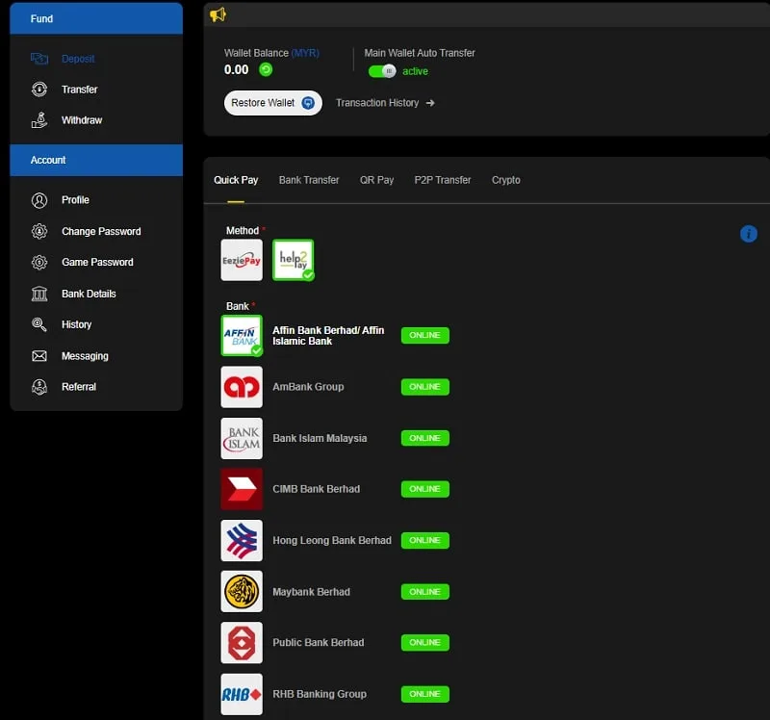Click ONLINE badge for CIMB Bank Berhad
Image resolution: width=770 pixels, height=720 pixels.
click(424, 489)
